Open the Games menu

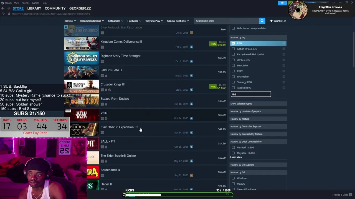35,3
